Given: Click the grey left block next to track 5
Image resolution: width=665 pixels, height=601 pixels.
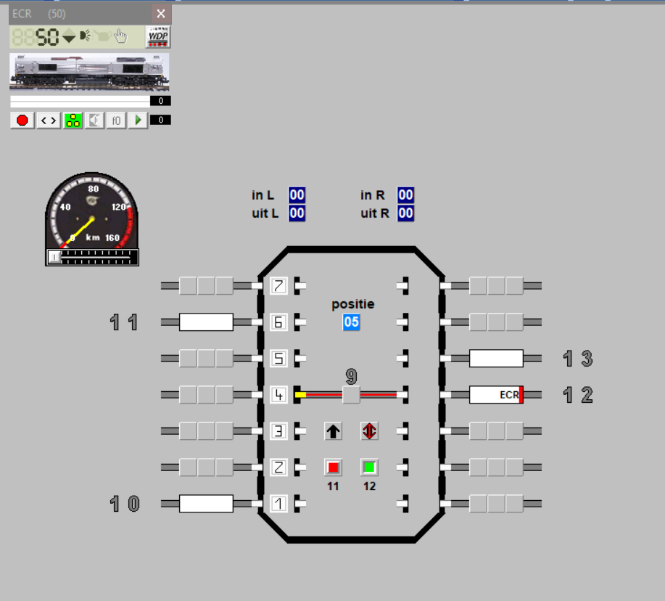Looking at the screenshot, I should tap(206, 359).
